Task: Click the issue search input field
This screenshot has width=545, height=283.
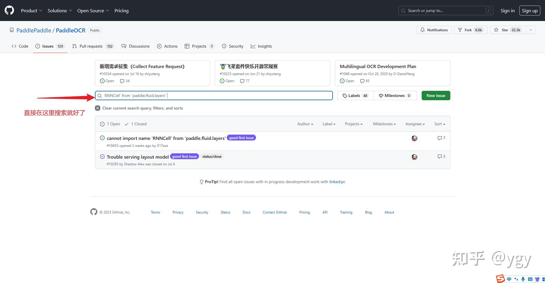Action: [214, 96]
